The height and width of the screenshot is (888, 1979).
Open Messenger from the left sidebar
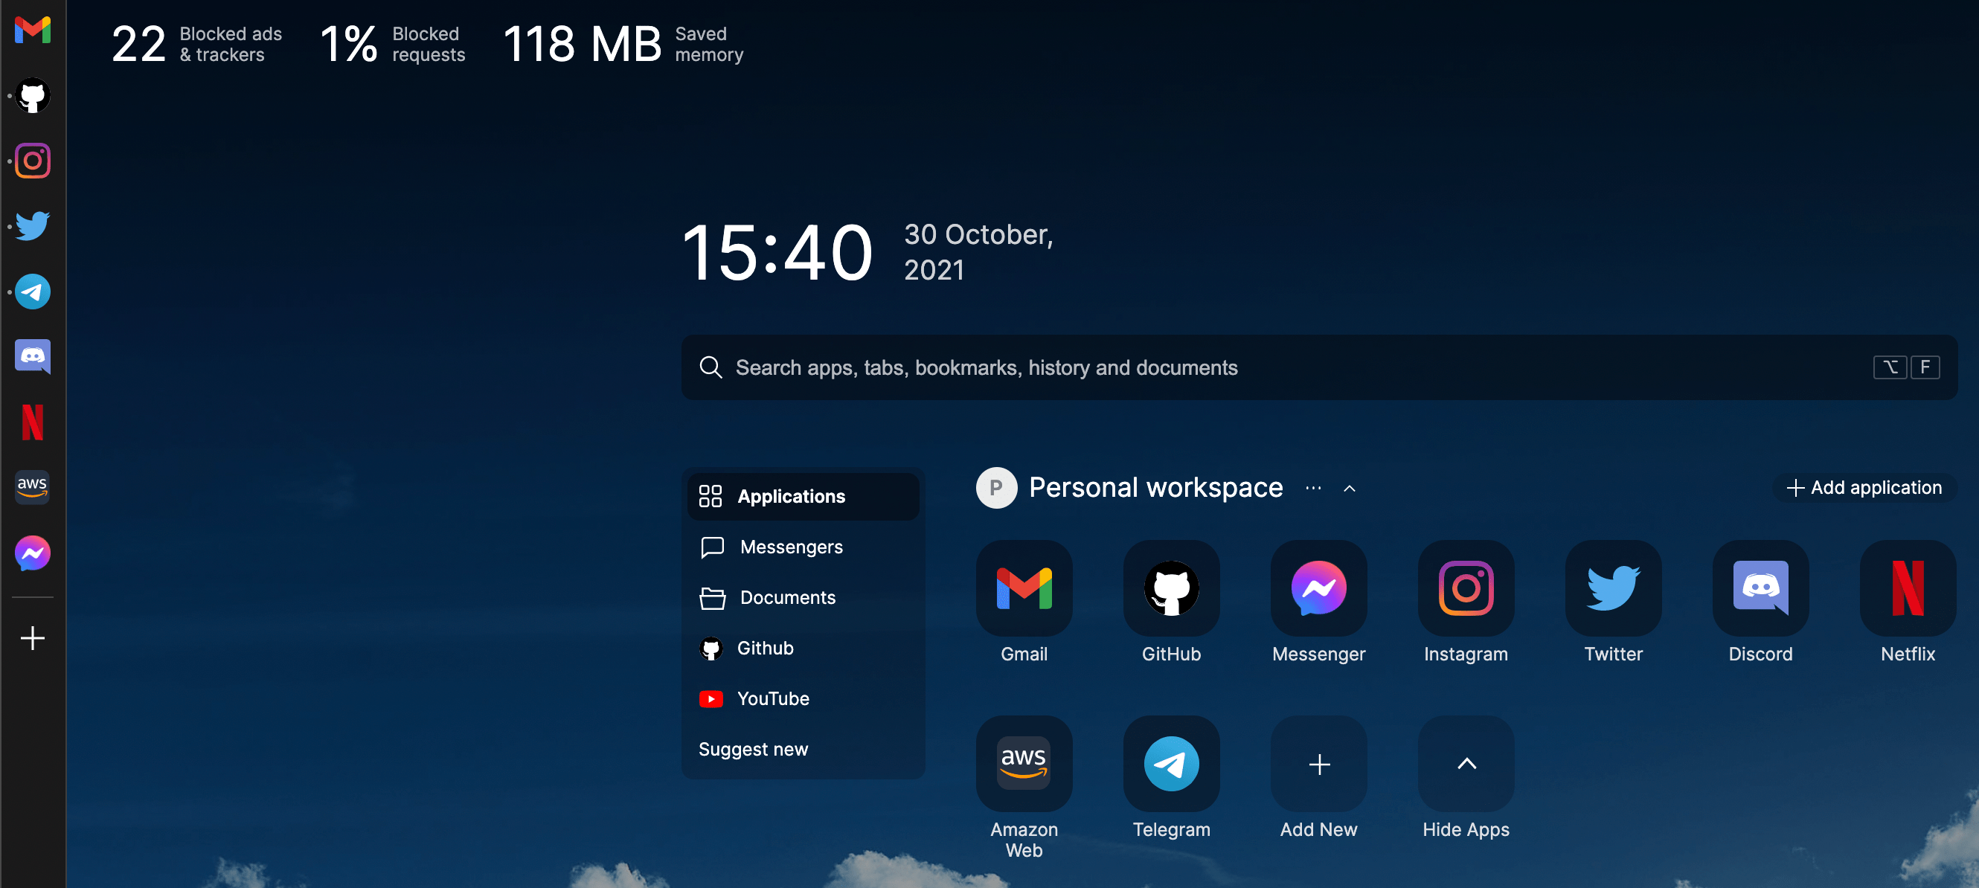point(32,553)
